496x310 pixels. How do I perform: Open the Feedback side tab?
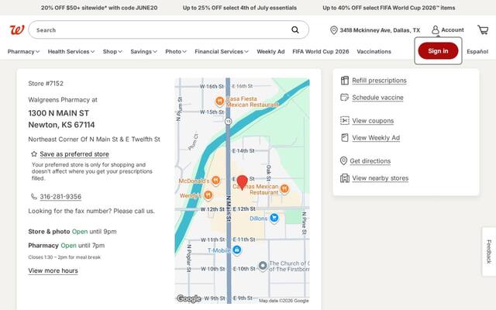tap(489, 251)
